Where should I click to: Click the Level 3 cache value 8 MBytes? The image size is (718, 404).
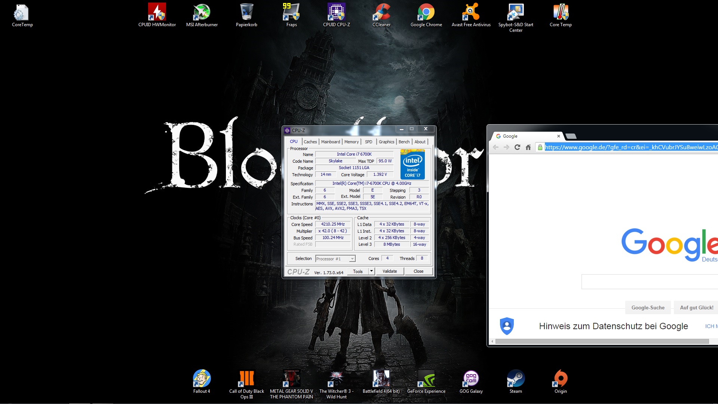392,245
